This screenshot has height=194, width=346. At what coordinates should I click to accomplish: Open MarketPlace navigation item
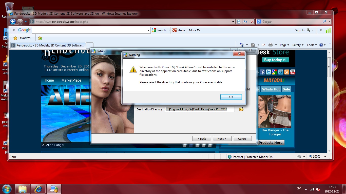(71, 80)
